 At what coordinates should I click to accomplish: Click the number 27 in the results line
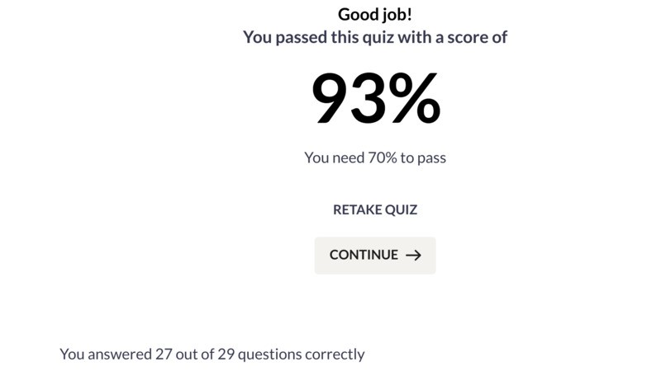(164, 355)
